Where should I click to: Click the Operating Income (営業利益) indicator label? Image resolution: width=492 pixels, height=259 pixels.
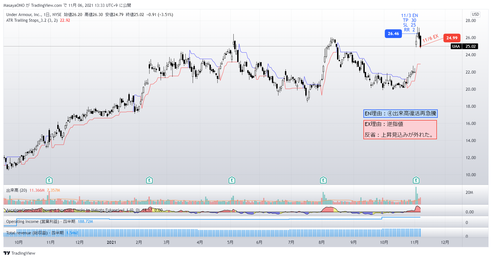41,222
